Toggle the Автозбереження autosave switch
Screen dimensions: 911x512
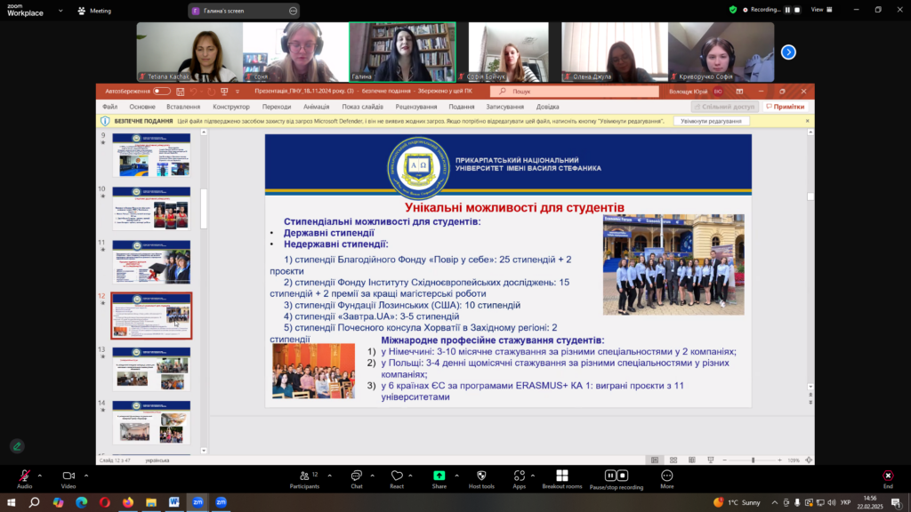[x=161, y=91]
